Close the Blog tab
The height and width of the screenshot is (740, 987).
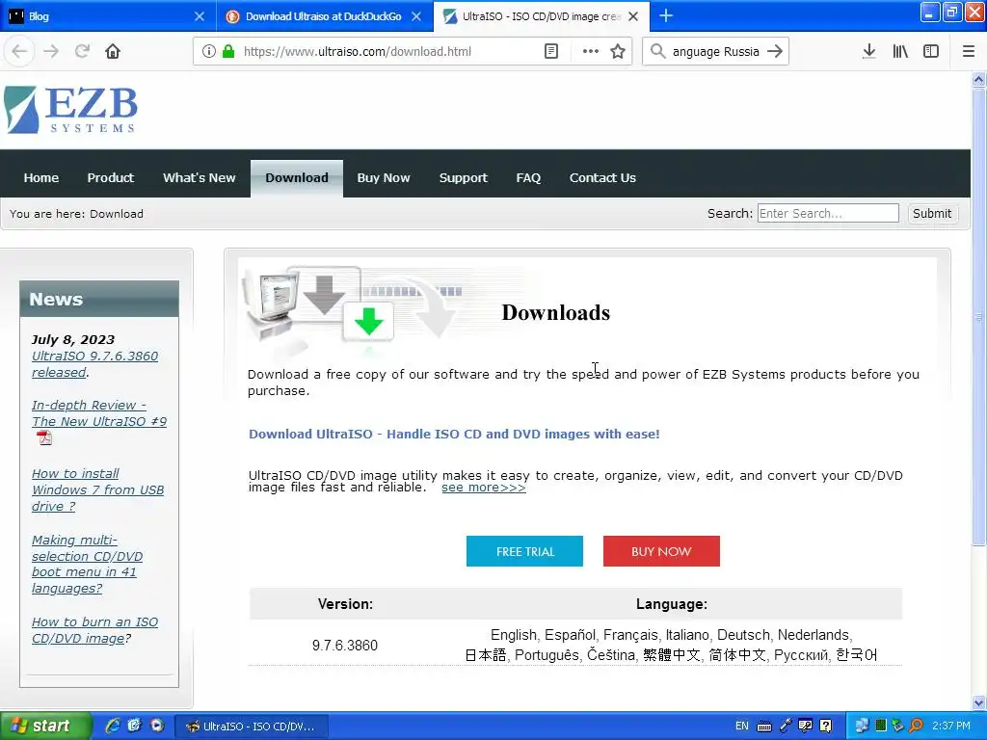199,16
